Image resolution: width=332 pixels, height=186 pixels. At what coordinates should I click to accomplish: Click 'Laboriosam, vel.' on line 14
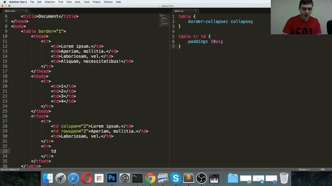coord(81,56)
